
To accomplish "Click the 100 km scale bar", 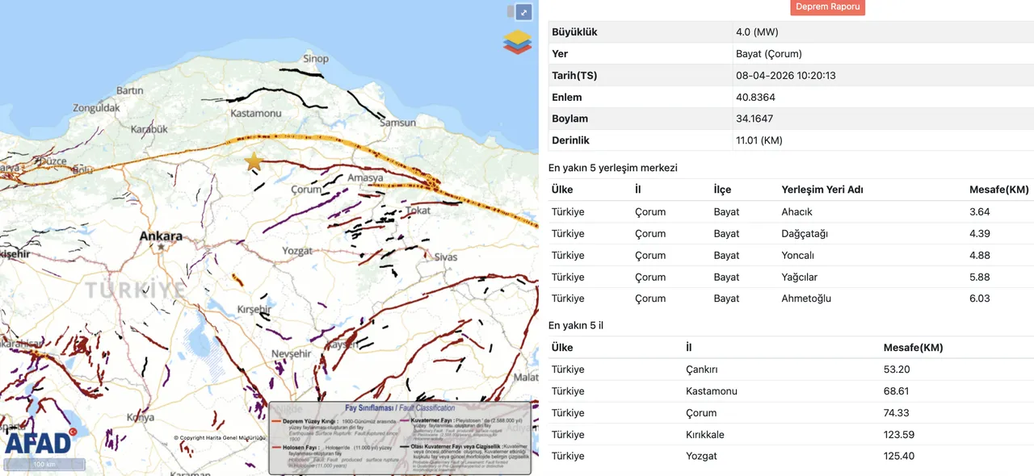I will pyautogui.click(x=44, y=465).
